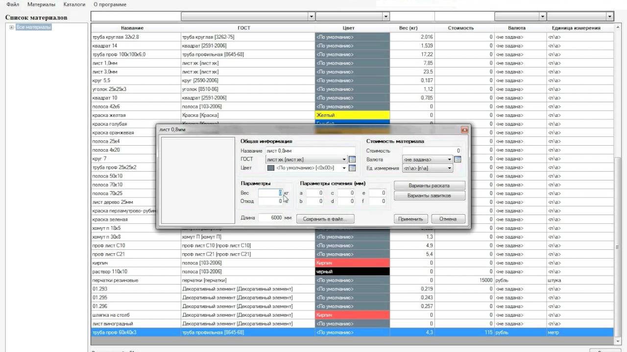Open the Валюта dropdown in the dialog
Viewport: 627px width, 352px height.
(x=449, y=159)
